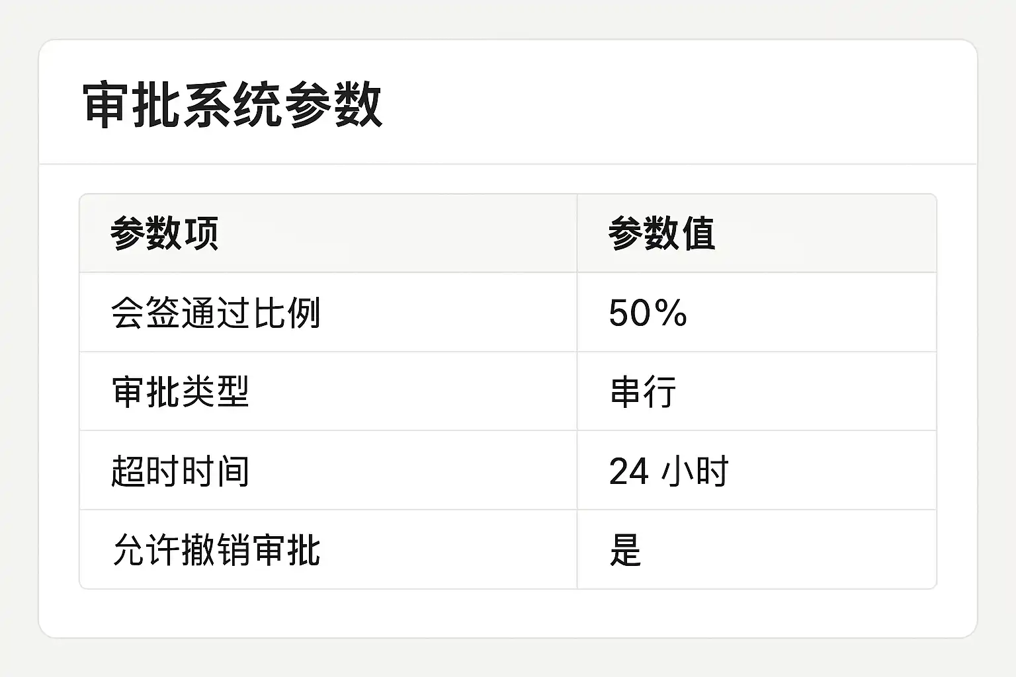Viewport: 1016px width, 677px height.
Task: Click the 小时 unit text
Action: pyautogui.click(x=694, y=471)
